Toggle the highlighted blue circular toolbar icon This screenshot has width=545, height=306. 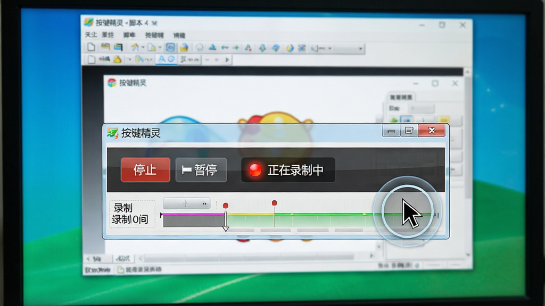(170, 47)
